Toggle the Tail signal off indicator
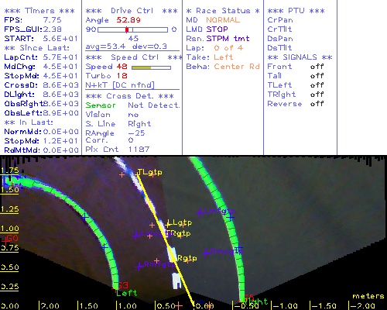The image size is (387, 310). [x=317, y=76]
